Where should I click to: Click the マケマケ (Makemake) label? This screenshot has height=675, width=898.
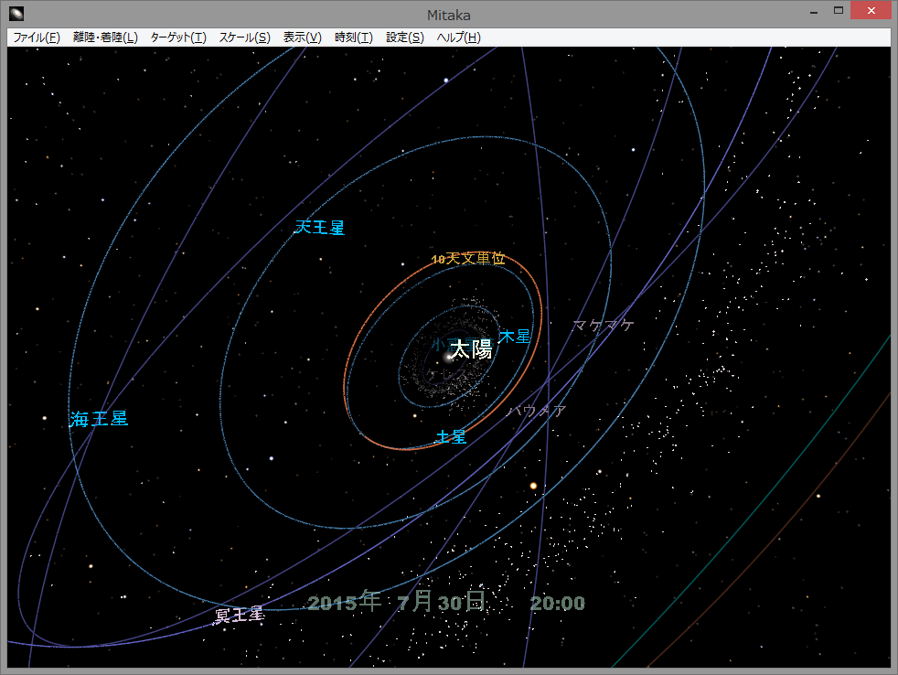[x=604, y=326]
